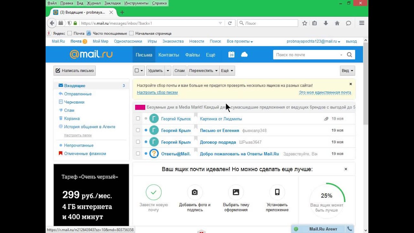Open the Закладки menu
This screenshot has width=414, height=233.
[113, 3]
